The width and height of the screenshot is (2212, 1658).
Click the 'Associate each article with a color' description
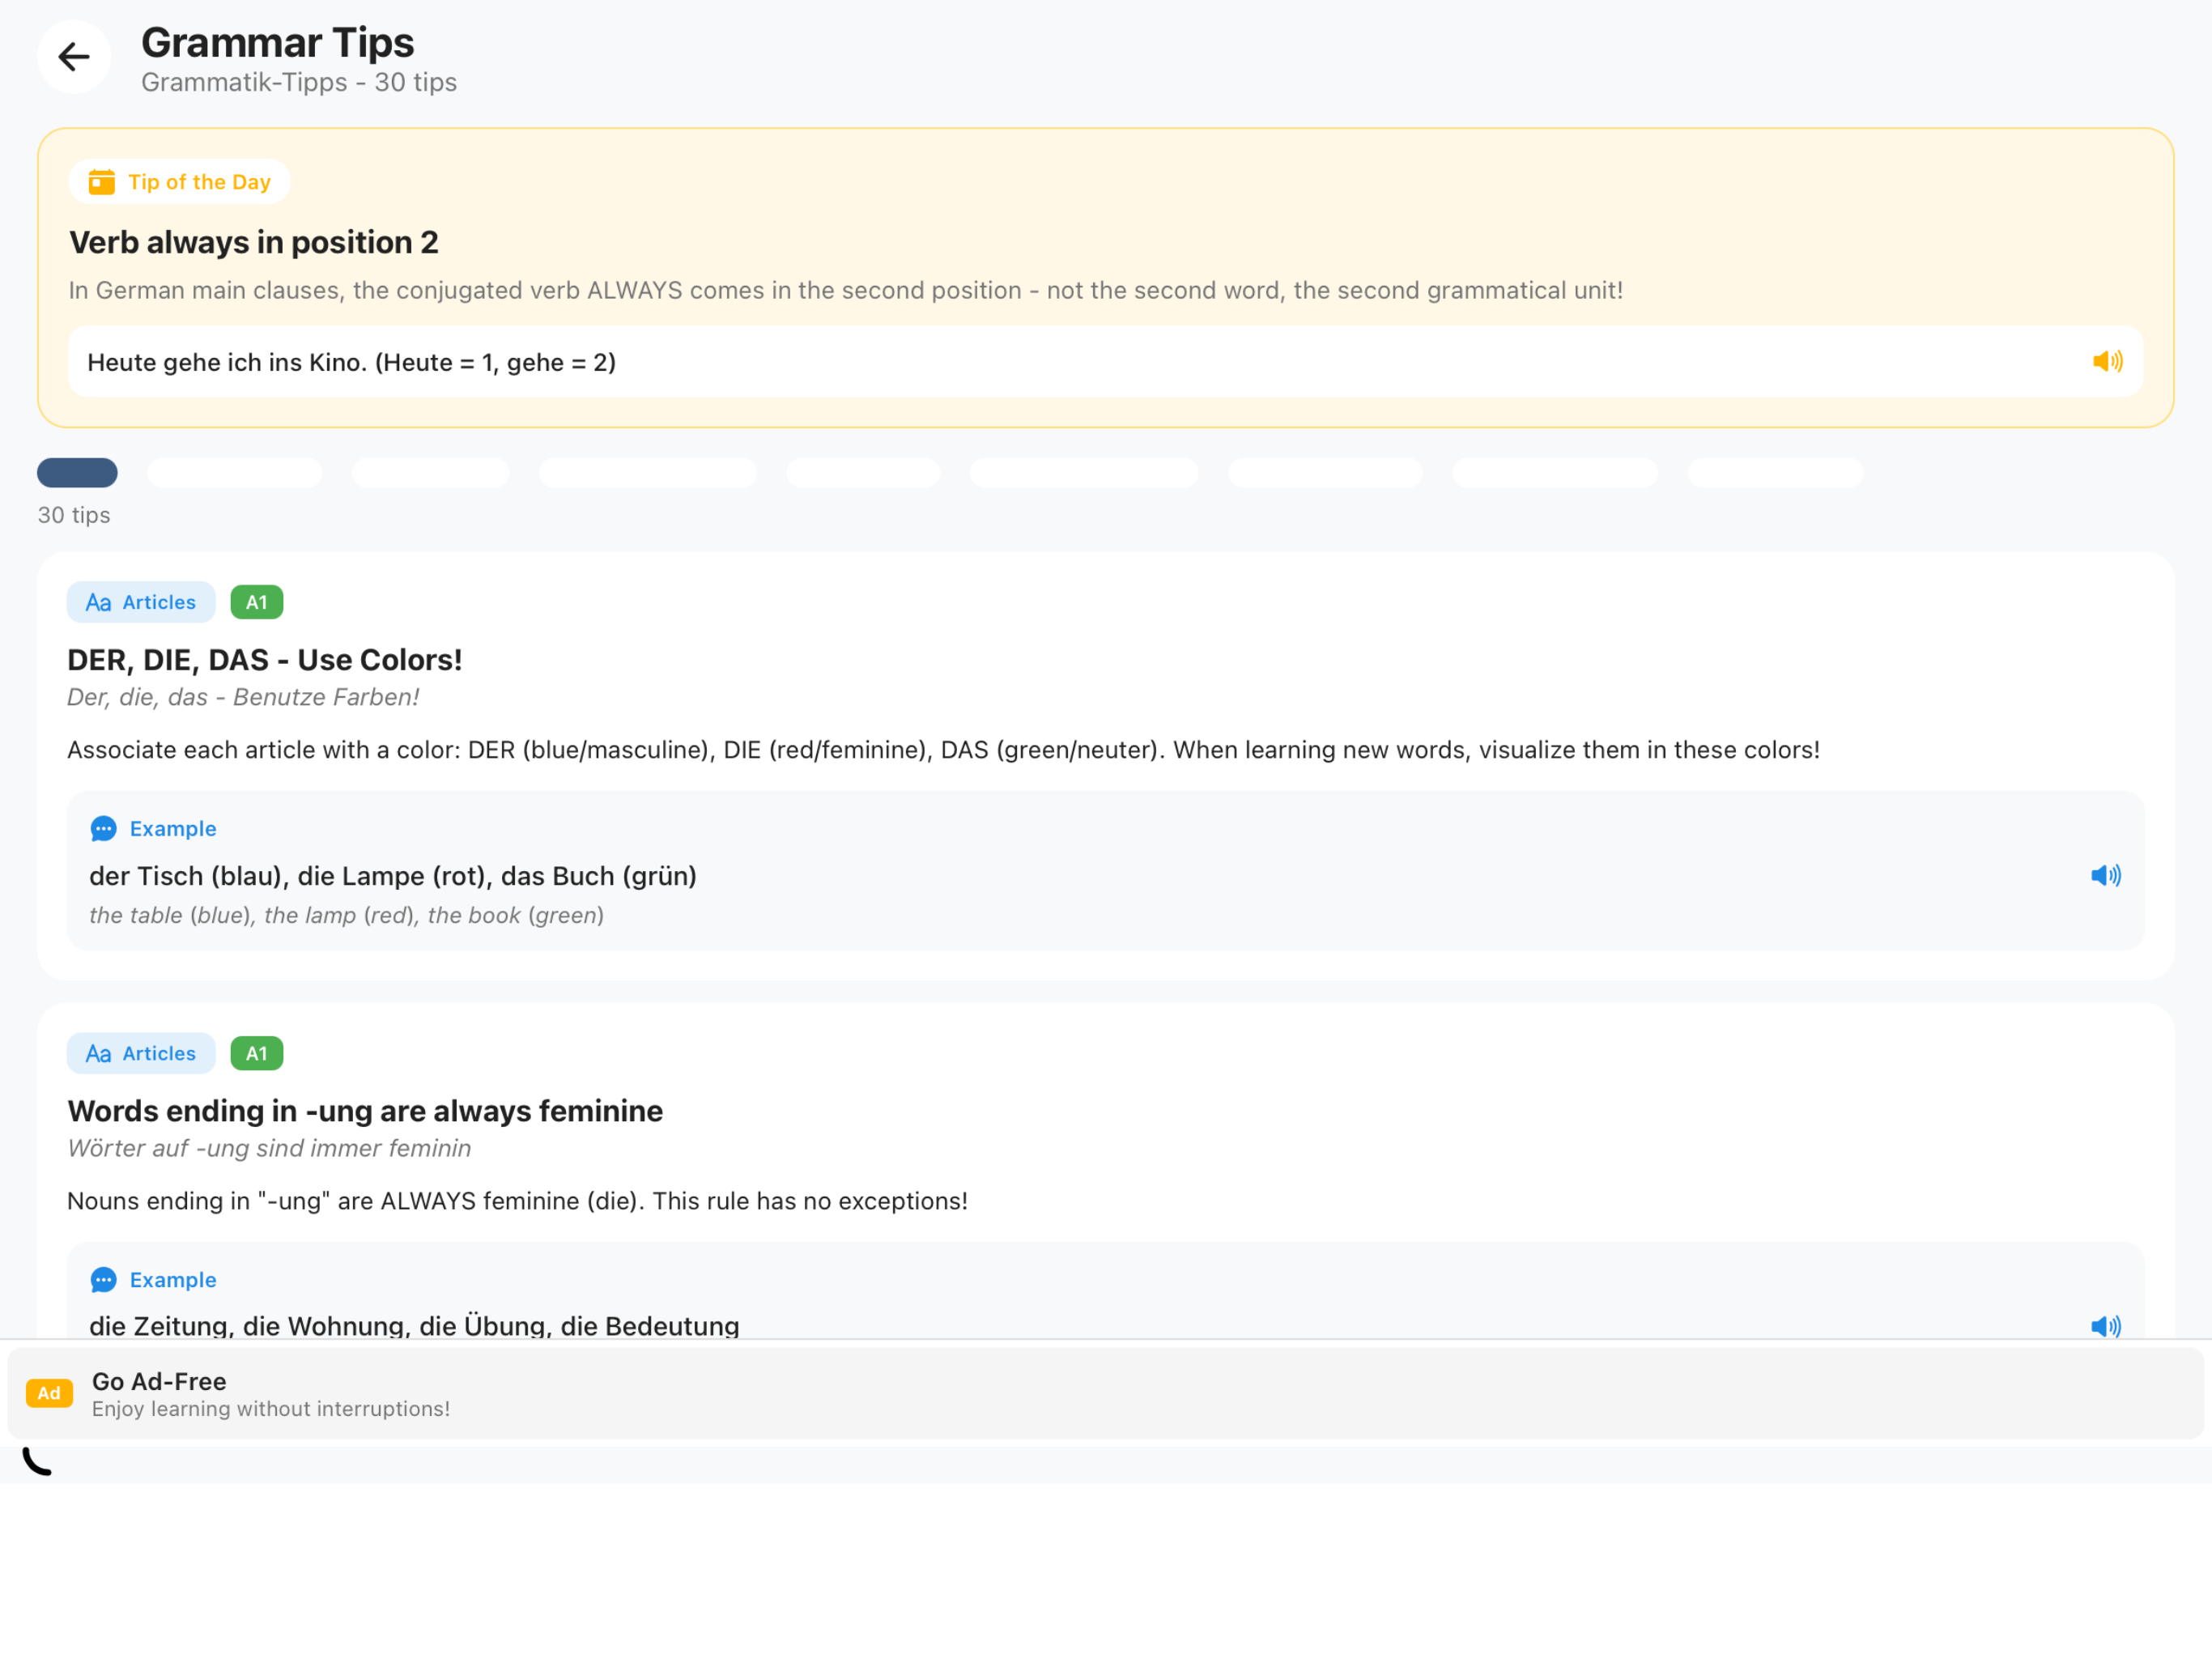[x=943, y=750]
